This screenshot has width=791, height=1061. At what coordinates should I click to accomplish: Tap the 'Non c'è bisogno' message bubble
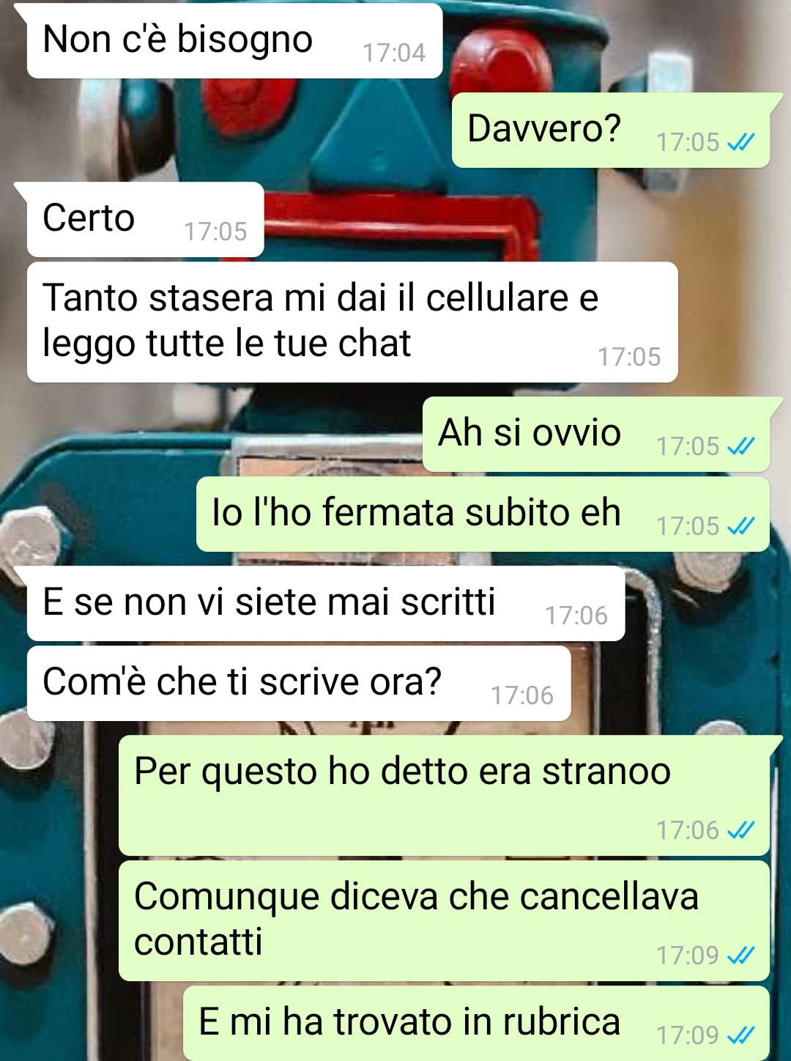pos(234,40)
